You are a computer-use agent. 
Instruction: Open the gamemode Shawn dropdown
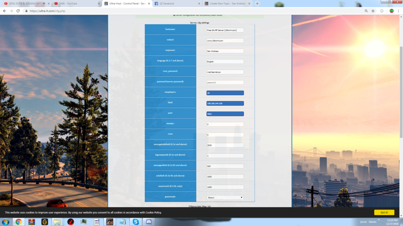225,197
